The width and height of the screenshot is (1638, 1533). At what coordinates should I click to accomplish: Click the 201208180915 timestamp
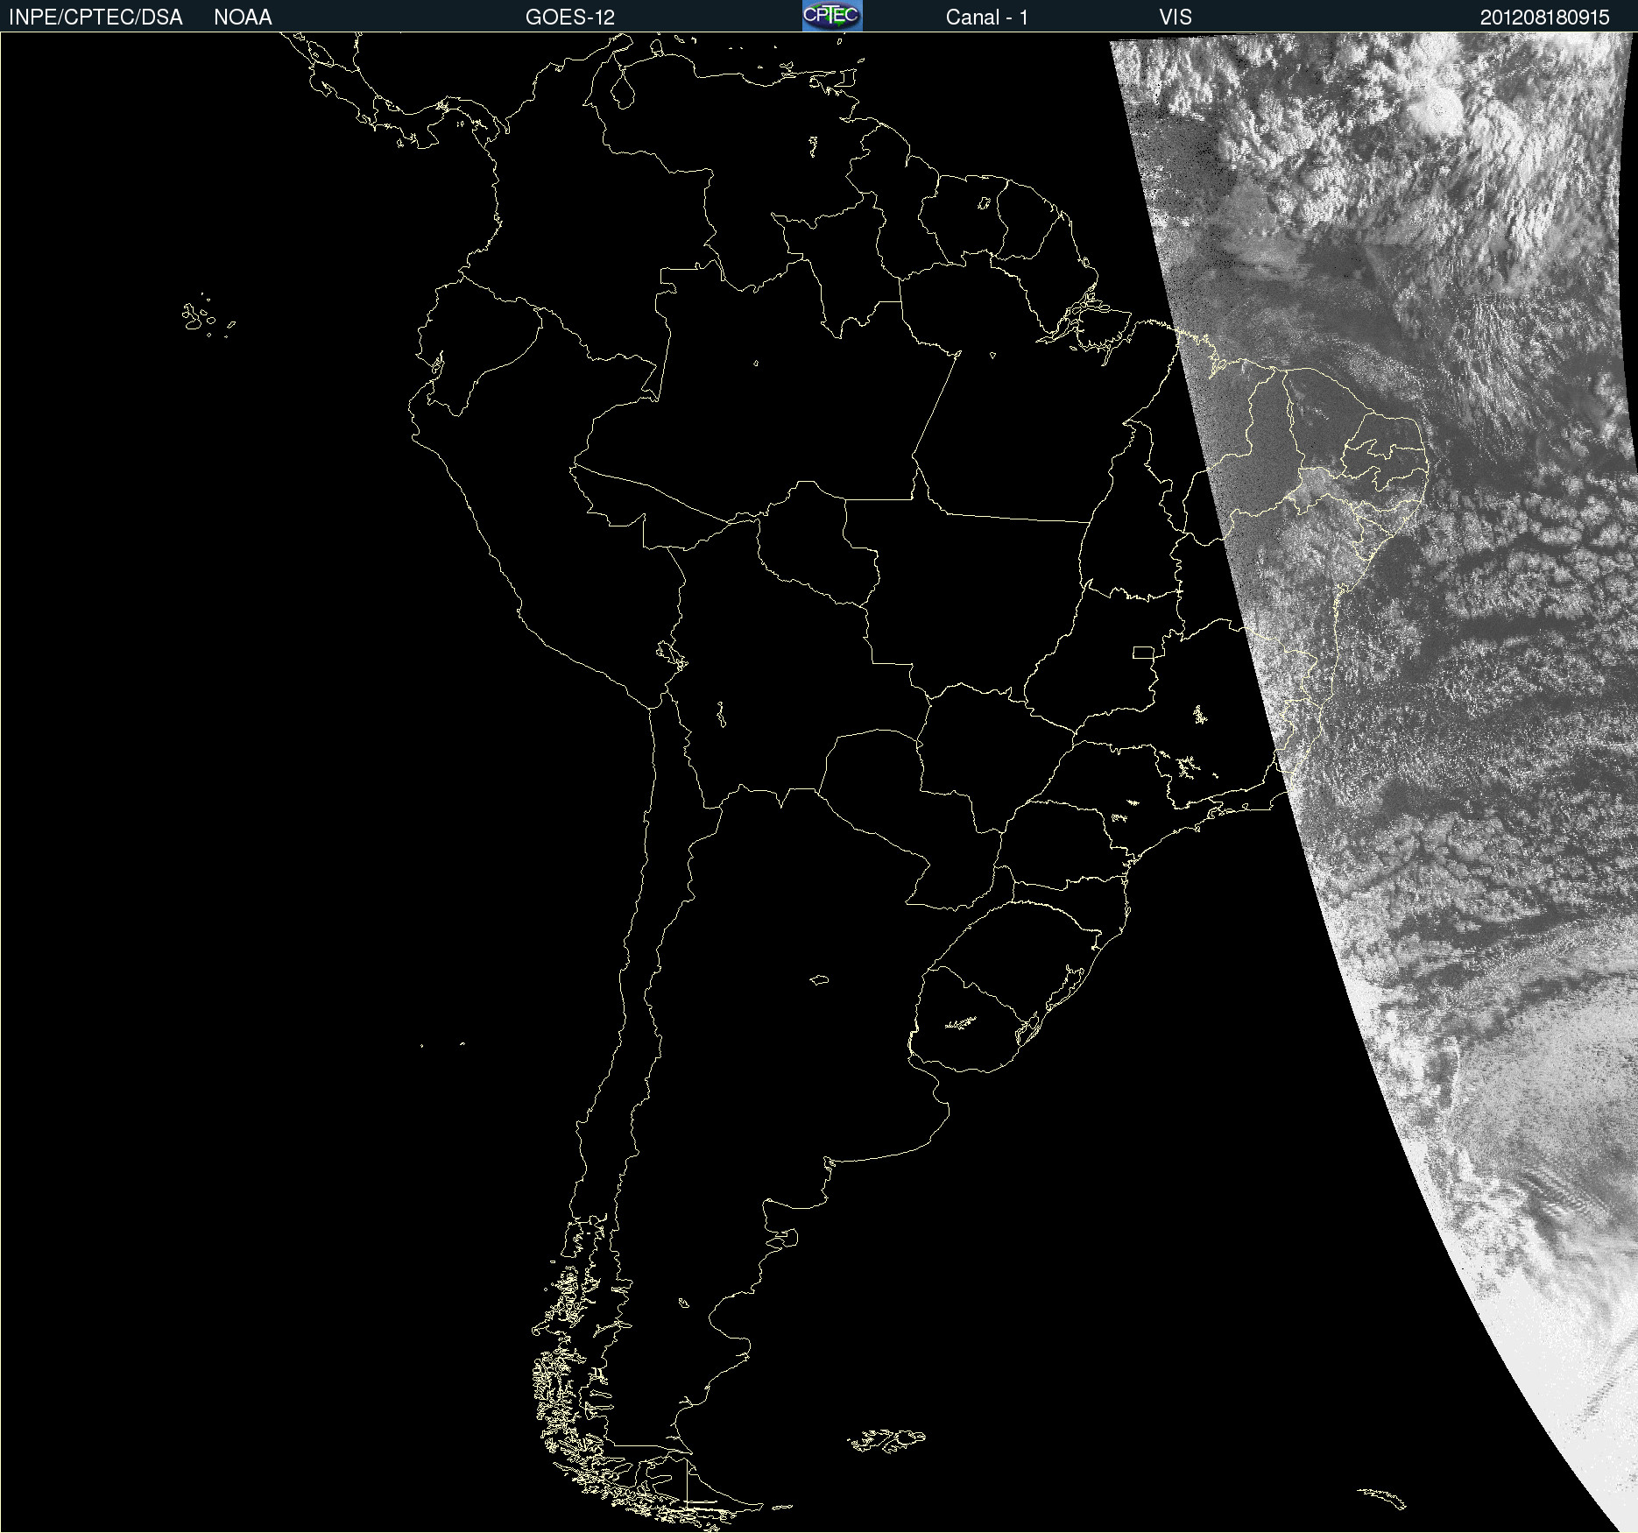pos(1545,18)
